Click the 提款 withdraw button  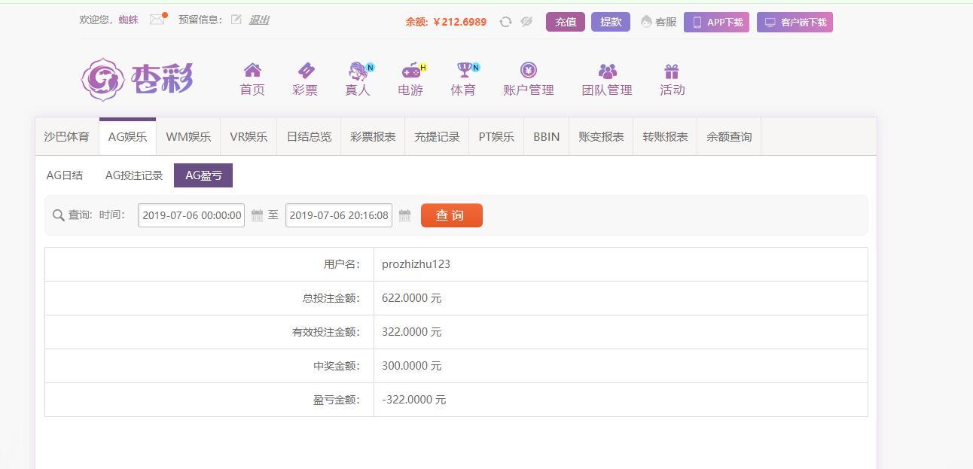point(611,22)
